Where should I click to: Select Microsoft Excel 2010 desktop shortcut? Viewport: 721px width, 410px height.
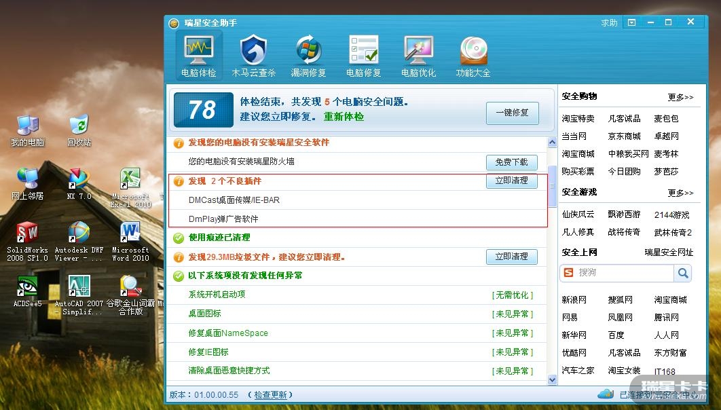[x=130, y=187]
